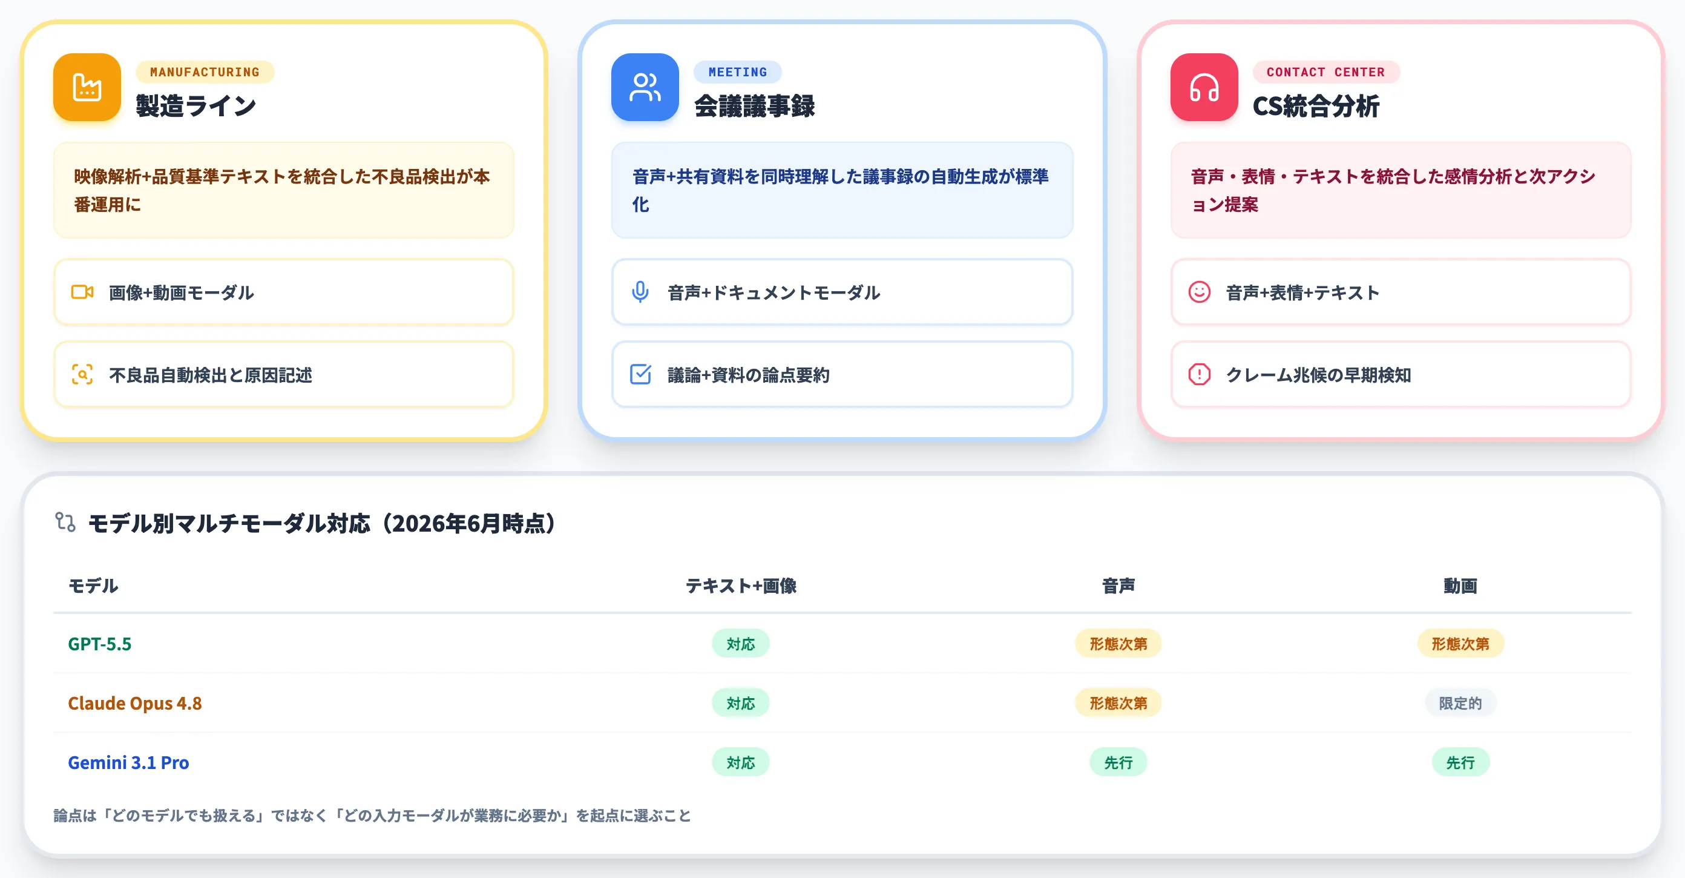Viewport: 1685px width, 878px height.
Task: Click the 製造ライン card title
Action: point(195,106)
